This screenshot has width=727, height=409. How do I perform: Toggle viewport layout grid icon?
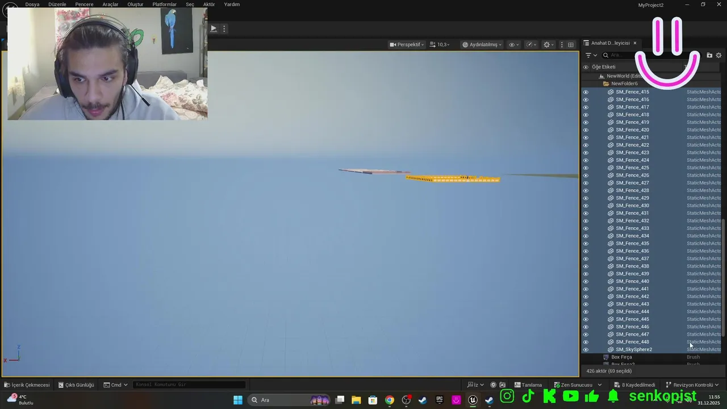pos(571,44)
